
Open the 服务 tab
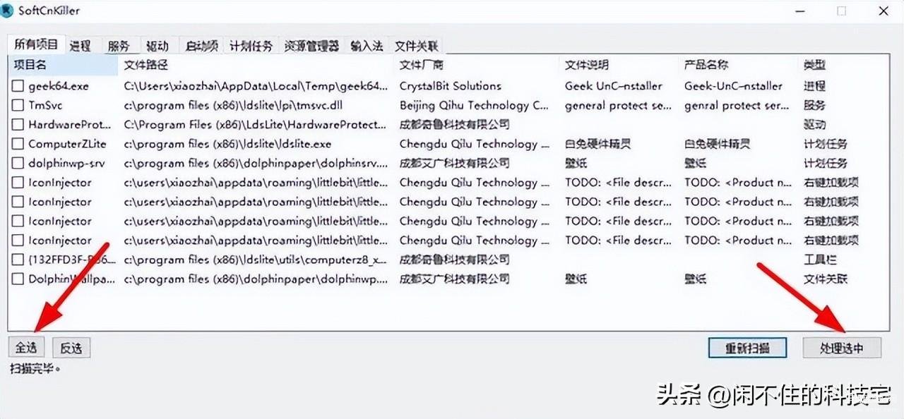pos(119,46)
